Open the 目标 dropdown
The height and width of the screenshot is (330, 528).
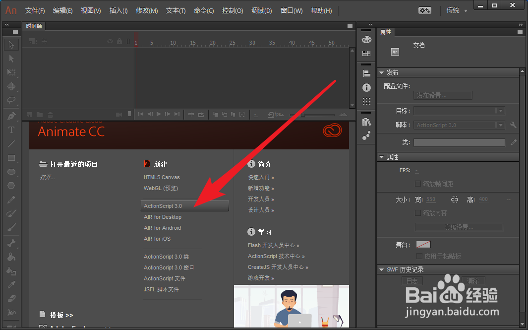click(459, 111)
